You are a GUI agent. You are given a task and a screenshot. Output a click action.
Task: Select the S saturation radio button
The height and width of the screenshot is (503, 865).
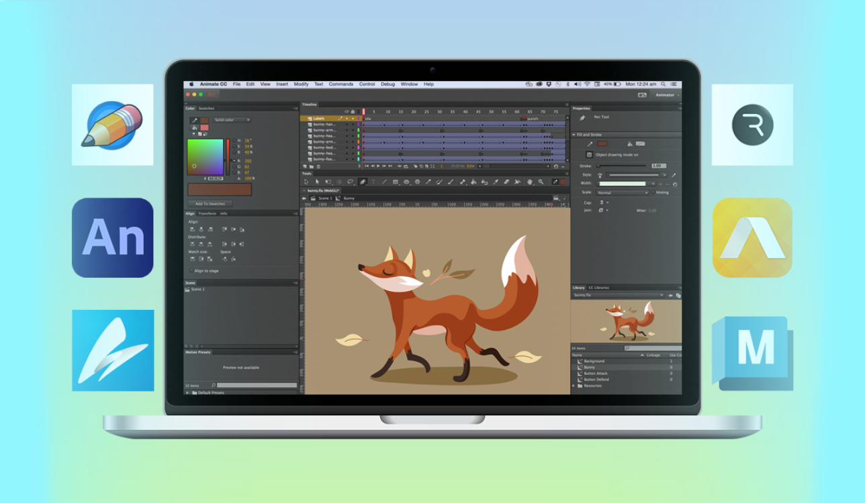(x=234, y=146)
